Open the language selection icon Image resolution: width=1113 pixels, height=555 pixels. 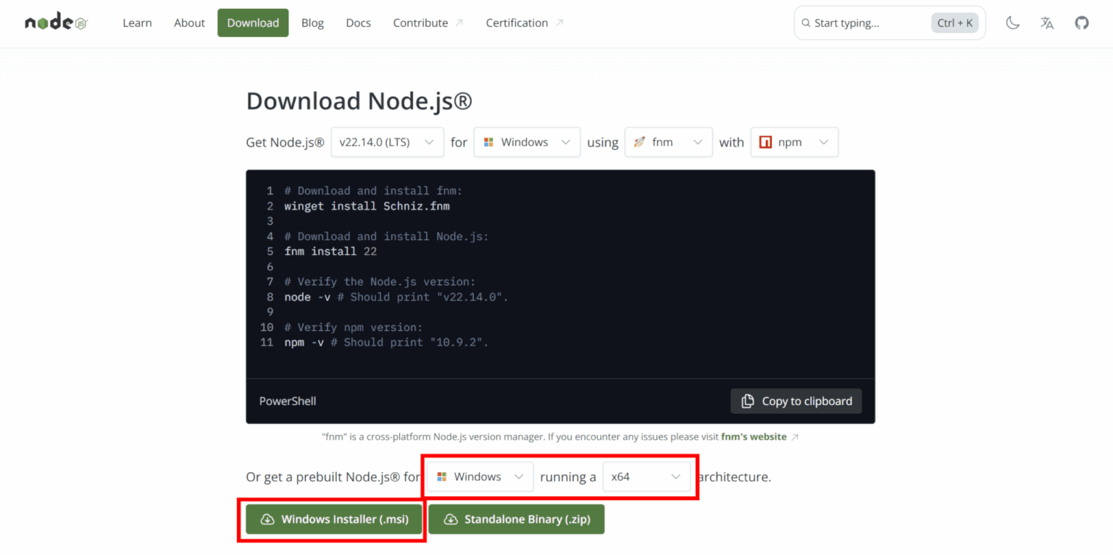[x=1046, y=22]
